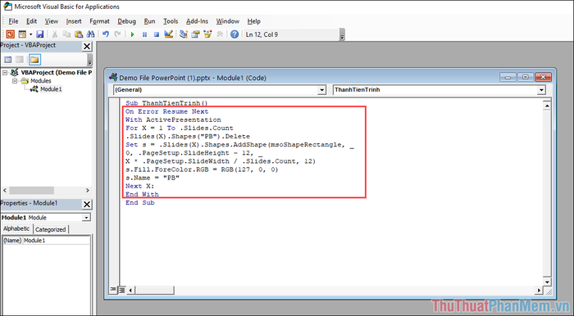Click code window horizontal scroll right arrow
The height and width of the screenshot is (316, 574).
pyautogui.click(x=539, y=291)
